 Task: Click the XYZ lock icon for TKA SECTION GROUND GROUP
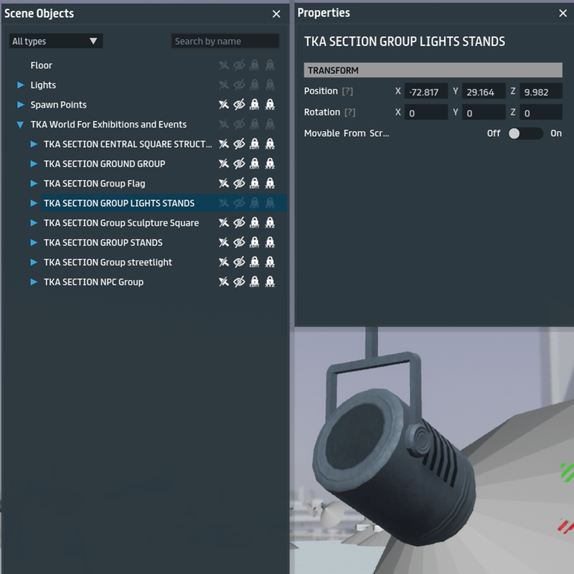(270, 164)
